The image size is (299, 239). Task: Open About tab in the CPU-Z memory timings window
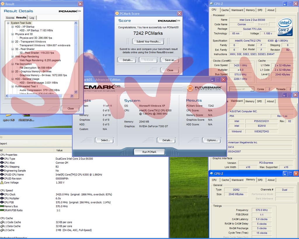click(271, 180)
